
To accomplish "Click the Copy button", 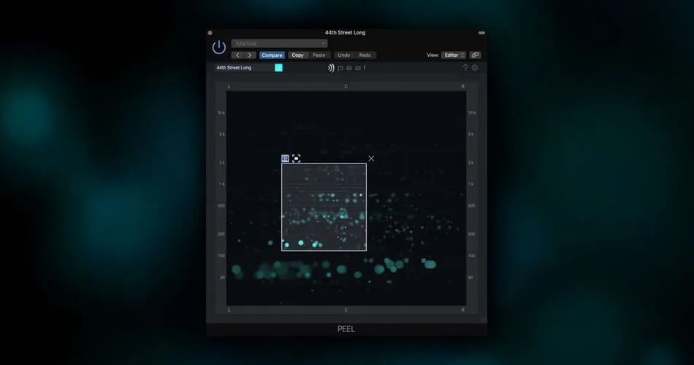I will [297, 55].
